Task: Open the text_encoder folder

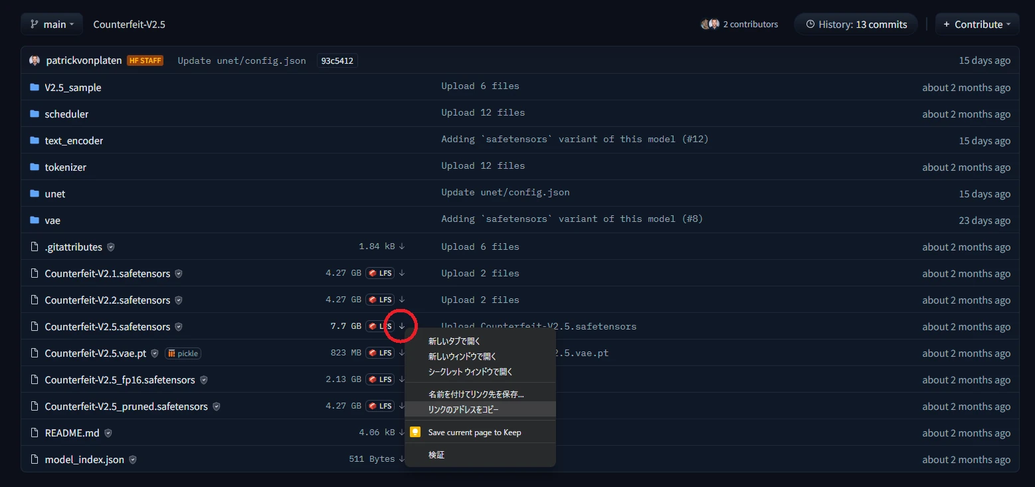Action: coord(74,140)
